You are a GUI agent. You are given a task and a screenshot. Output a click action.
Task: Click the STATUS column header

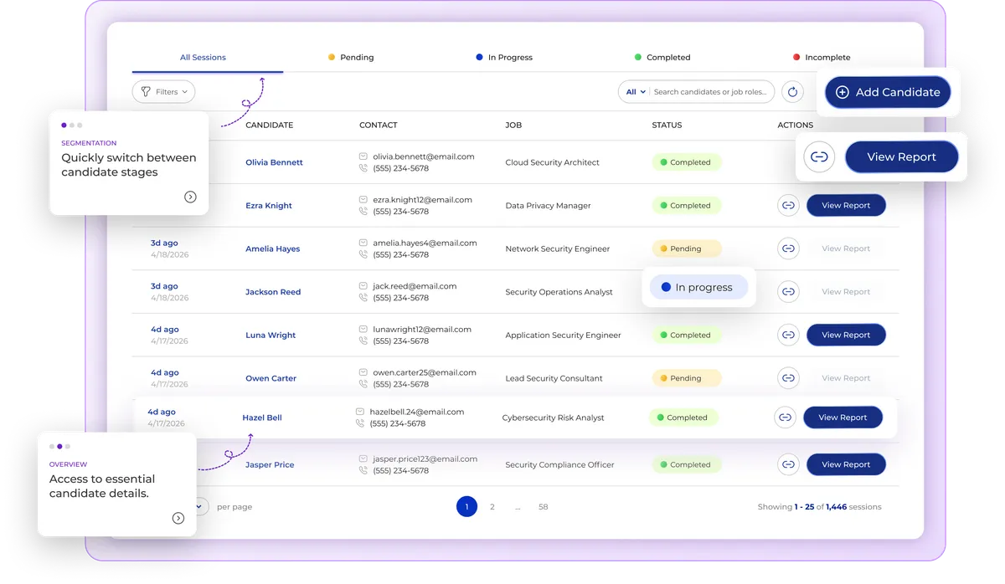click(x=667, y=125)
